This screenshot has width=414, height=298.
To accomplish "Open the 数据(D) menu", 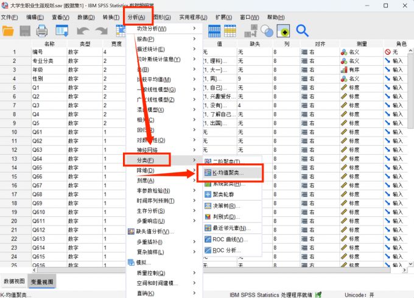I will [x=86, y=18].
